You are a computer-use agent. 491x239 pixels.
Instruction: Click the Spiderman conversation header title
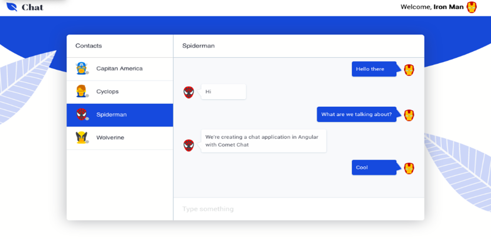pyautogui.click(x=199, y=46)
